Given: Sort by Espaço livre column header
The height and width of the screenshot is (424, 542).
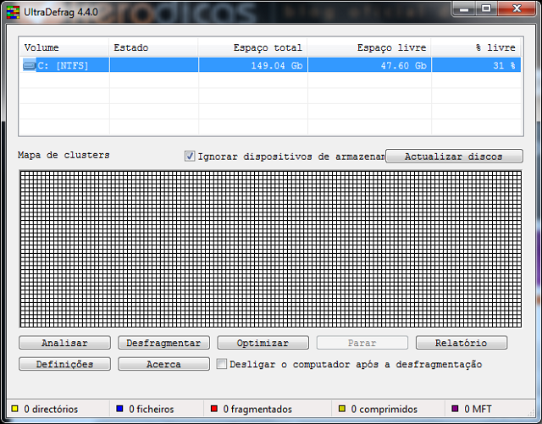Looking at the screenshot, I should coord(369,47).
